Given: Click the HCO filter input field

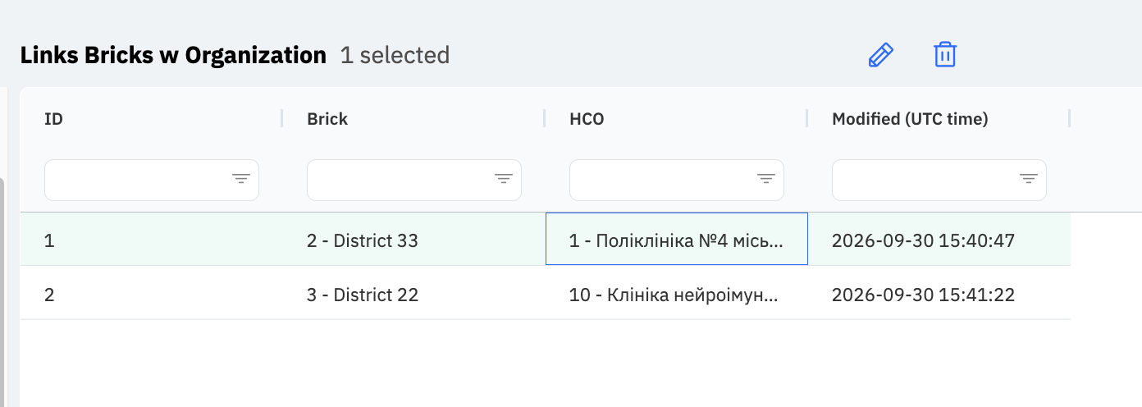Looking at the screenshot, I should tap(677, 180).
